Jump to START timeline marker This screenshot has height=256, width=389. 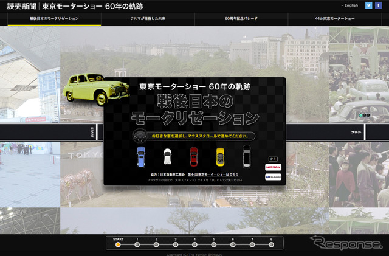[x=118, y=244]
